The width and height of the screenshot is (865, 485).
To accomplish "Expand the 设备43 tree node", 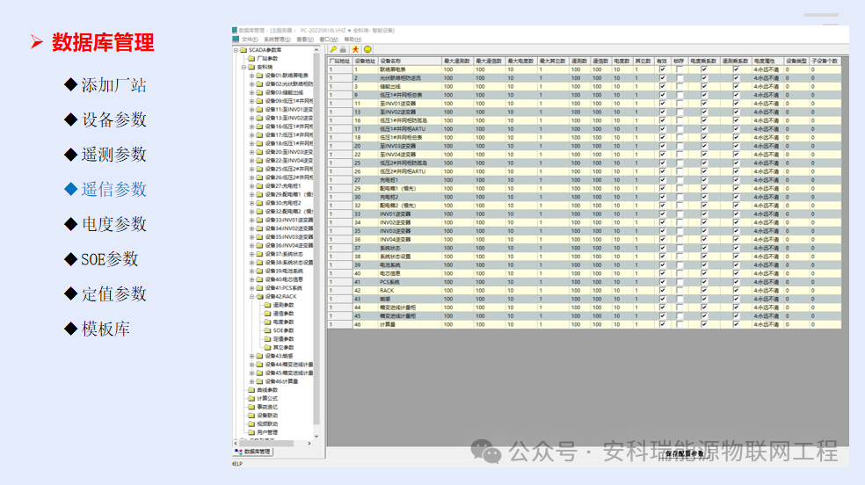I will 252,356.
